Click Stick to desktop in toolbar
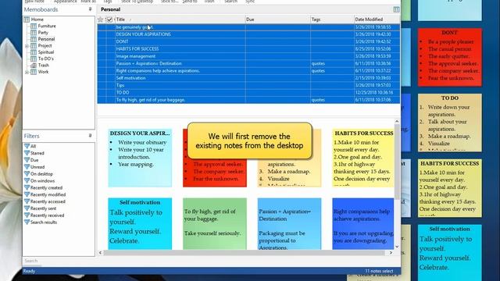The height and width of the screenshot is (281, 500). 137,2
